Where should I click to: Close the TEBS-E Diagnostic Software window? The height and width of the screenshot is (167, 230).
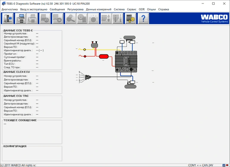click(224, 4)
